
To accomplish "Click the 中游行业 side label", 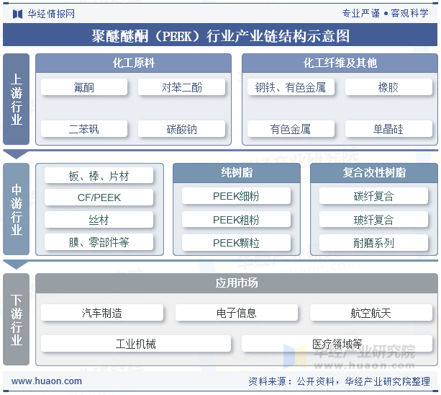I will click(17, 209).
